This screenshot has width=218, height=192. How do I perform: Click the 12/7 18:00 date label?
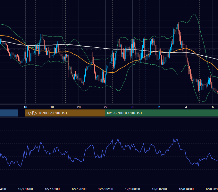click(52, 189)
